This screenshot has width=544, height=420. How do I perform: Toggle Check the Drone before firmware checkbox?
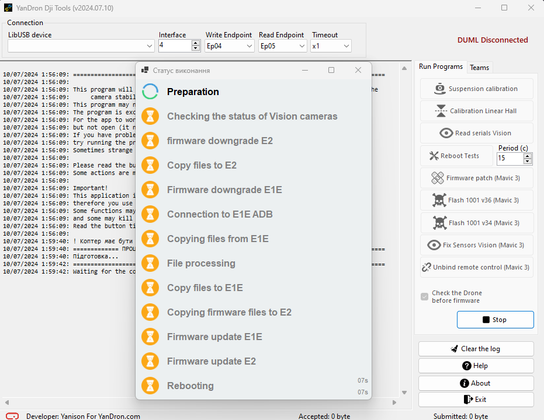point(425,297)
